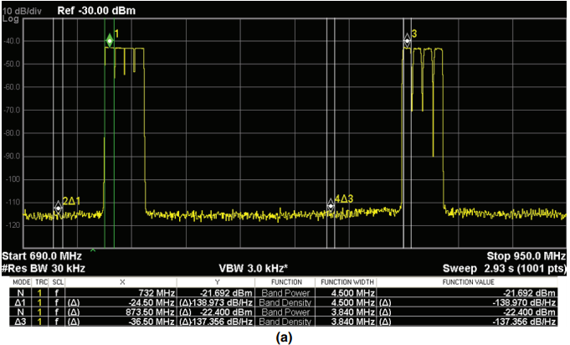This screenshot has width=570, height=345.
Task: Select the MODE column header
Action: click(x=22, y=282)
